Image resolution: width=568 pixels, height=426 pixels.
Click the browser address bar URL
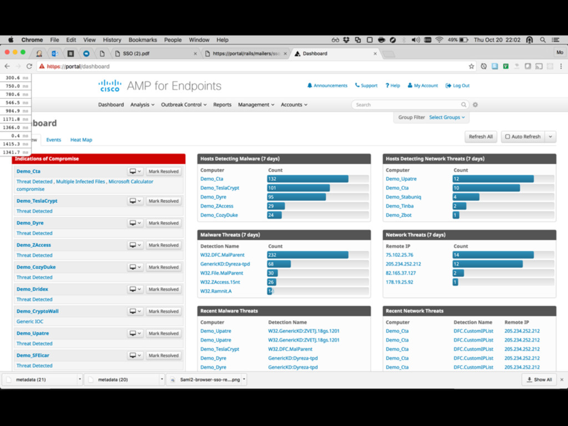click(78, 67)
